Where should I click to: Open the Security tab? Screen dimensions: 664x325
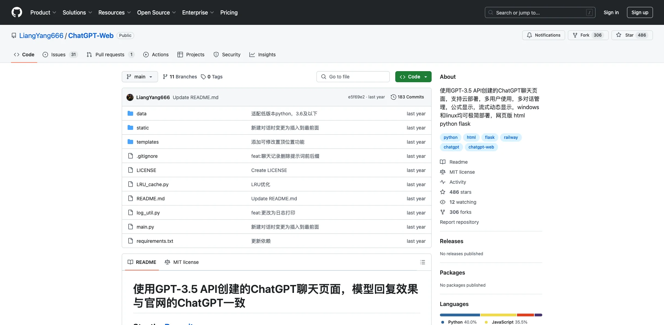pyautogui.click(x=227, y=55)
